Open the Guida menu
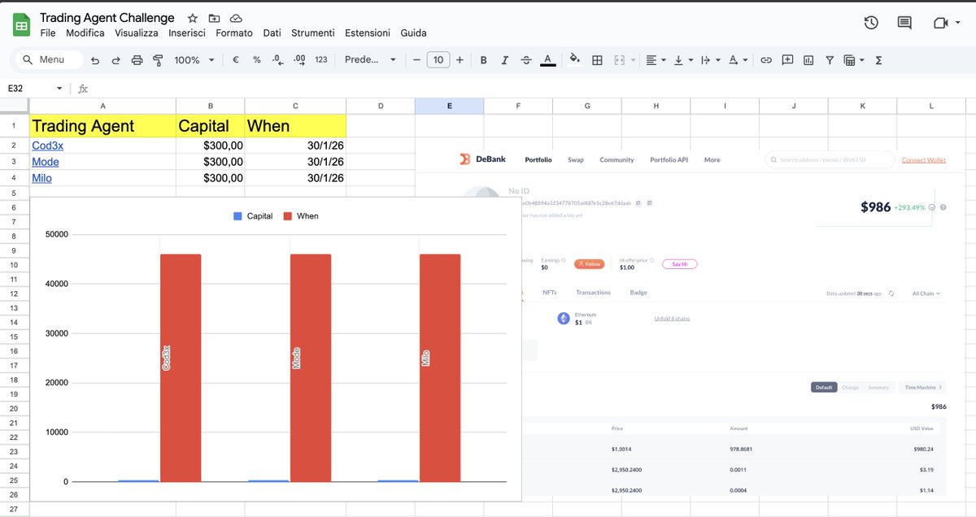The height and width of the screenshot is (517, 976). 413,33
